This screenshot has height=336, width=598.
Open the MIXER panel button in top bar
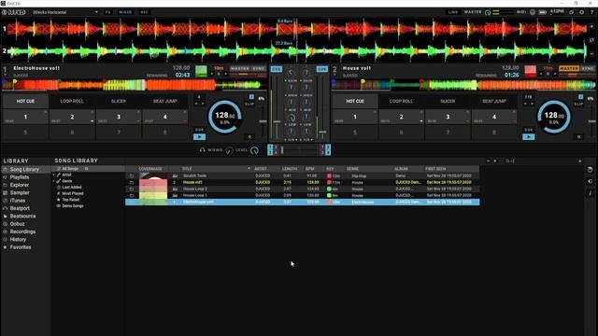coord(125,12)
